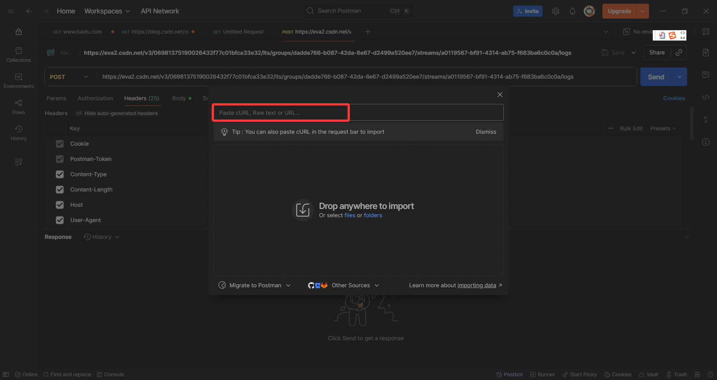Image resolution: width=717 pixels, height=380 pixels.
Task: Switch to the Untitled Request tab
Action: click(x=238, y=32)
